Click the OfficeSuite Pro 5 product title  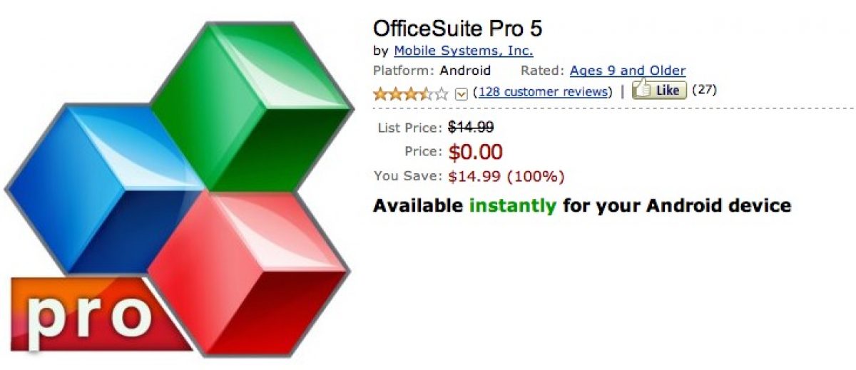[x=458, y=29]
